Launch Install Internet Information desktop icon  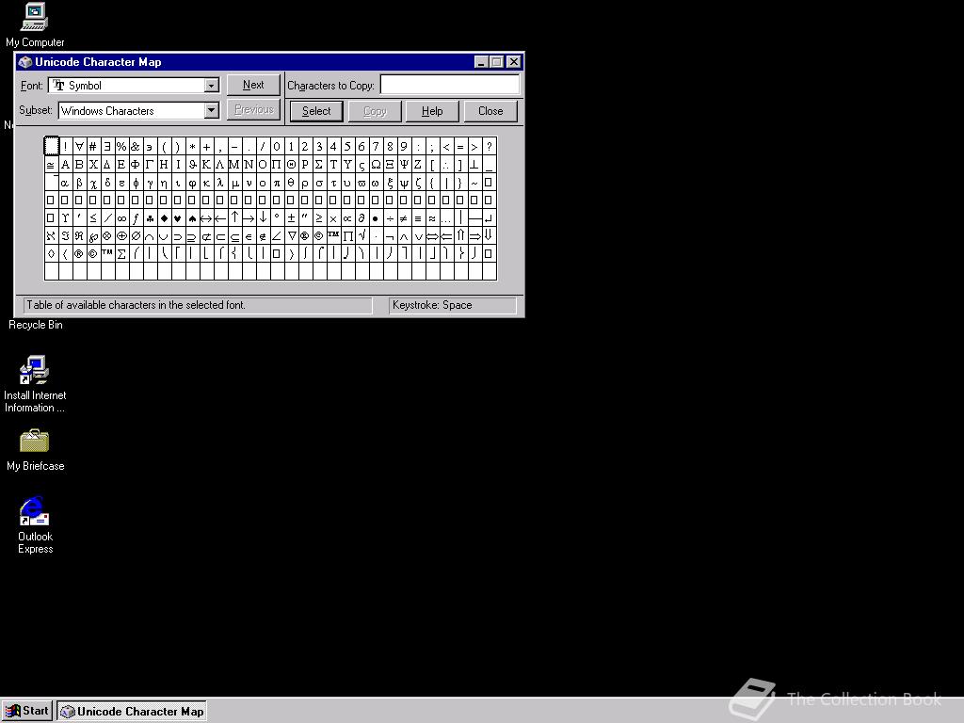[x=35, y=369]
